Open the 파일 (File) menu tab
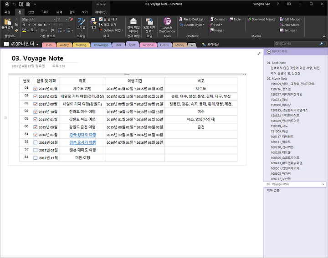 pos(8,12)
